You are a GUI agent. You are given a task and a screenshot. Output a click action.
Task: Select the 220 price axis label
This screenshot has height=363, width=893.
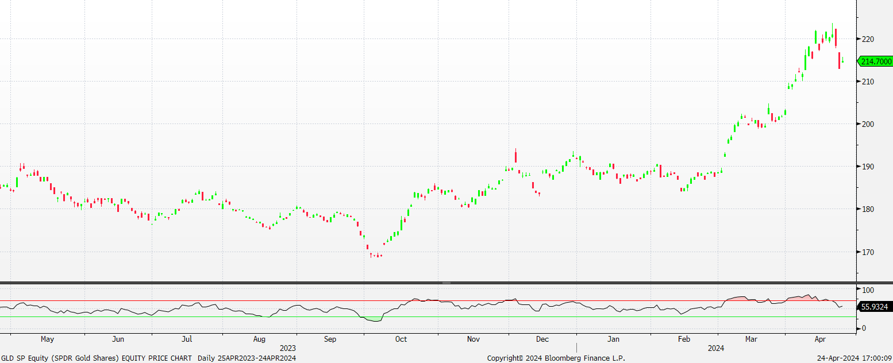point(867,39)
